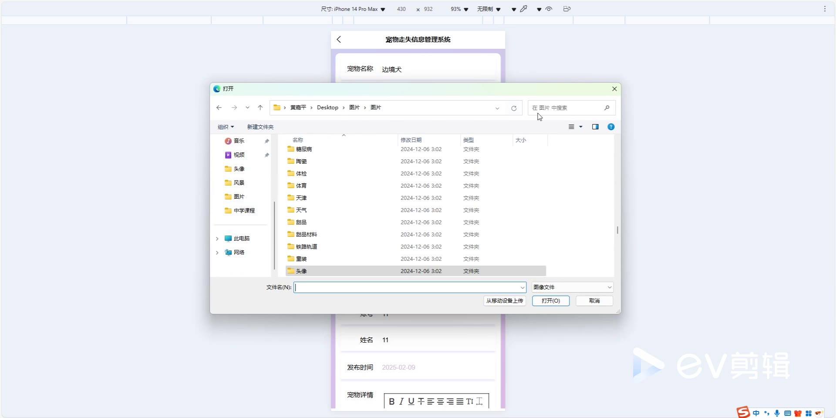
Task: Select 视频 in the navigation pane
Action: (239, 155)
